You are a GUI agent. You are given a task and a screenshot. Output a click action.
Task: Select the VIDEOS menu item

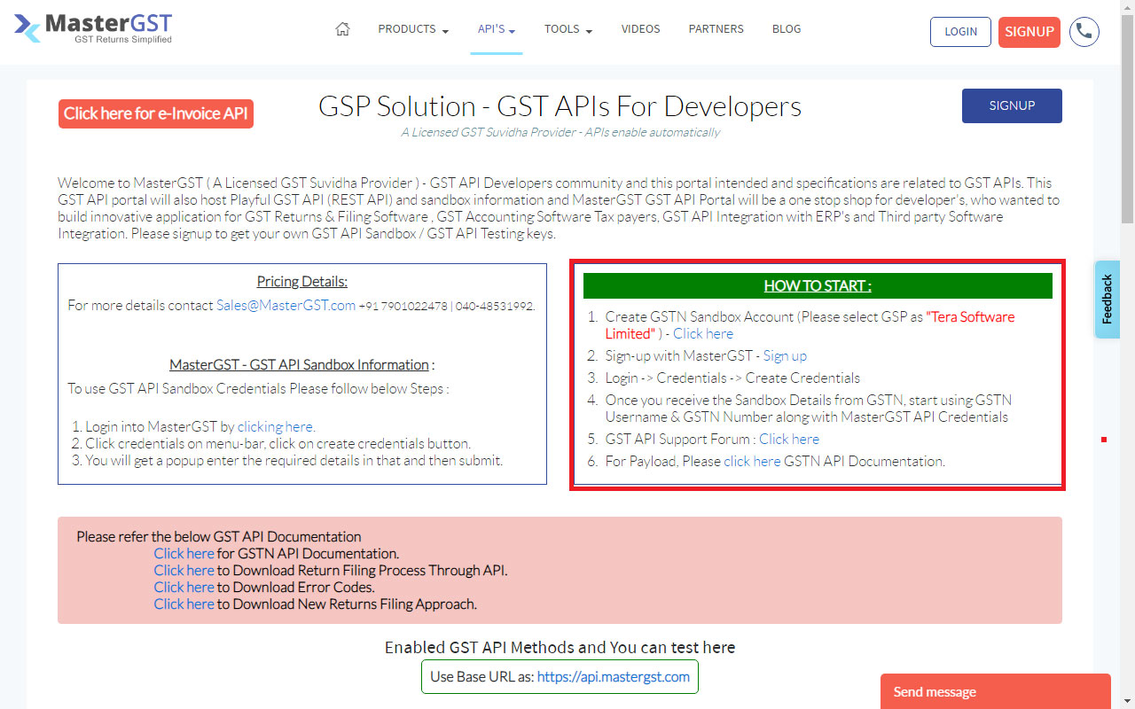640,28
